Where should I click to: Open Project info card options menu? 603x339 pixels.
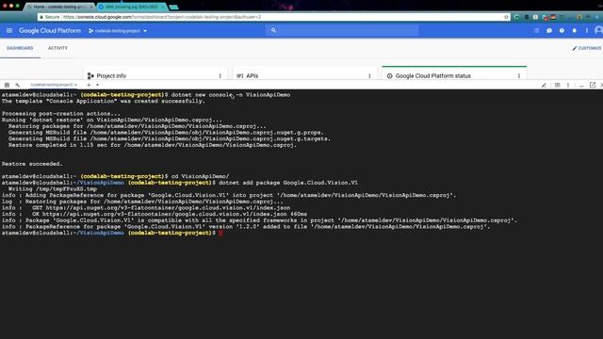click(x=220, y=75)
